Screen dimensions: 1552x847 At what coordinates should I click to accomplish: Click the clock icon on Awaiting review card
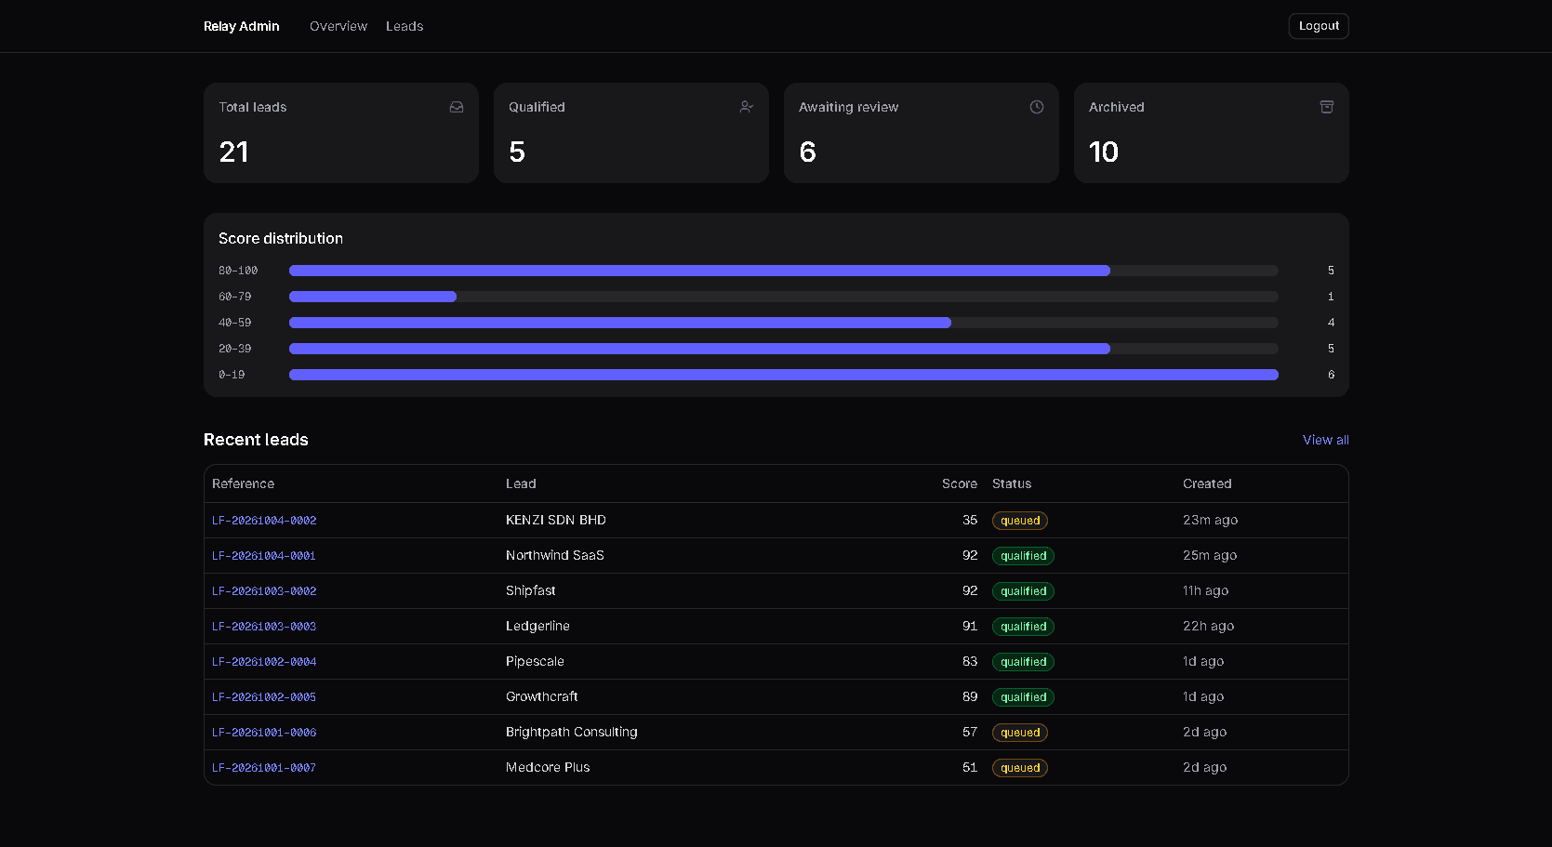1037,107
